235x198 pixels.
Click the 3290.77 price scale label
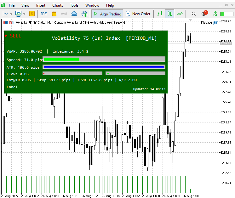(x=226, y=21)
